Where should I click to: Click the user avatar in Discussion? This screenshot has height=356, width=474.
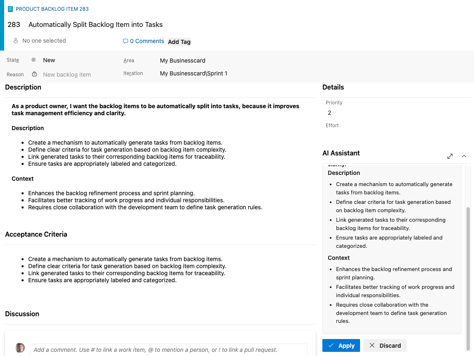point(20,348)
